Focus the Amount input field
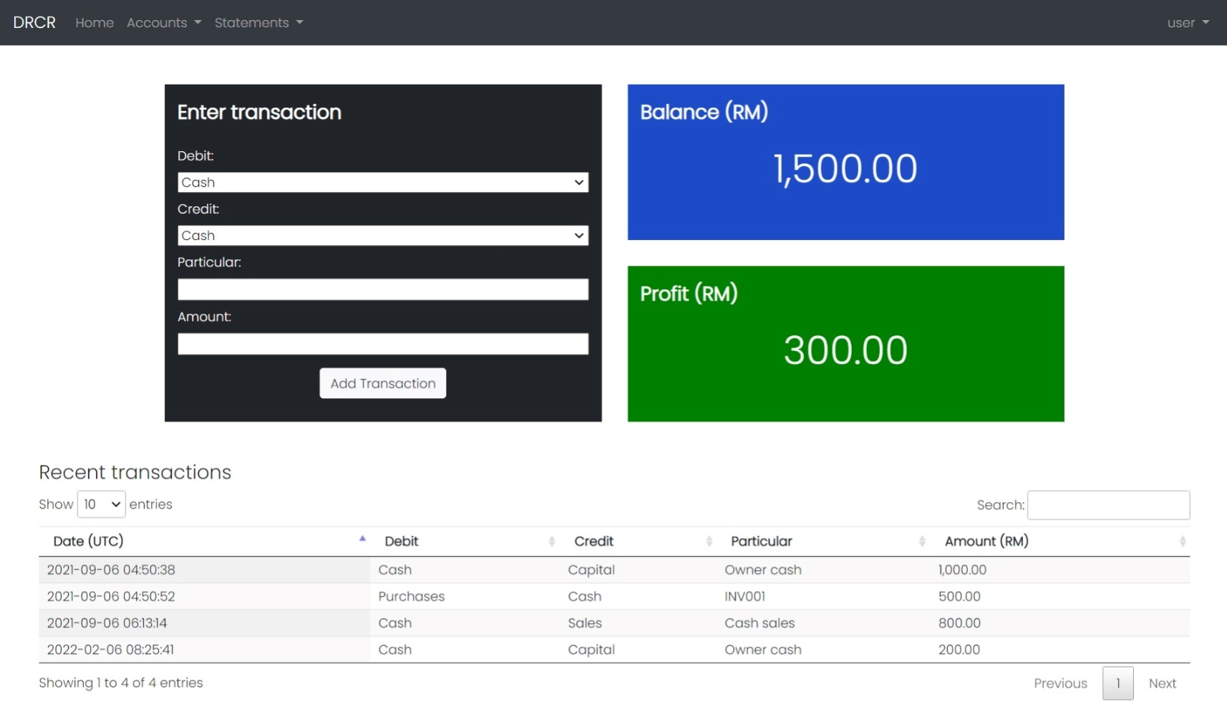Image resolution: width=1227 pixels, height=702 pixels. 382,344
